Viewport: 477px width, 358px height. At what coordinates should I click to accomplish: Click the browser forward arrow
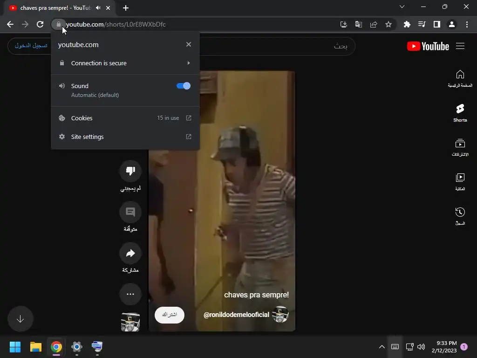[x=25, y=24]
